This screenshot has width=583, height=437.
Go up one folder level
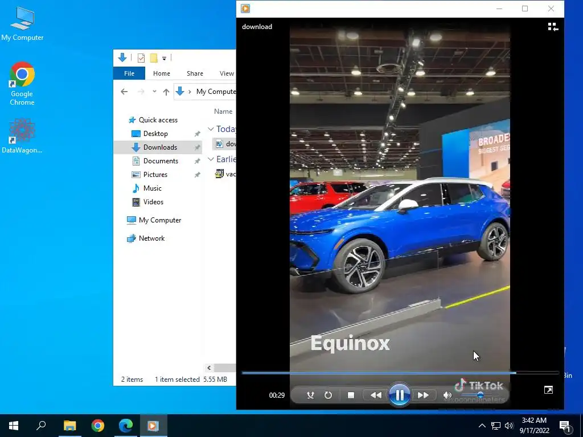pyautogui.click(x=166, y=92)
